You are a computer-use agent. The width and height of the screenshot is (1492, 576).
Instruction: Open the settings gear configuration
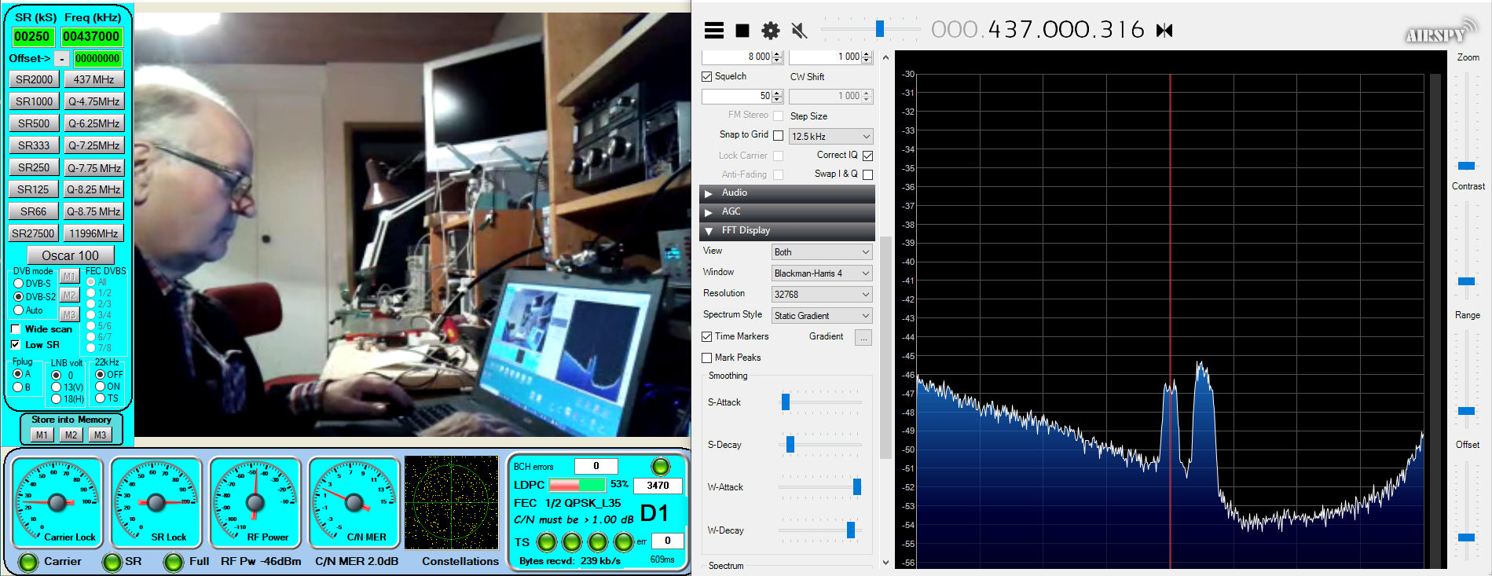[770, 31]
